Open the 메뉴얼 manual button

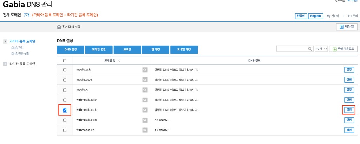pyautogui.click(x=347, y=27)
